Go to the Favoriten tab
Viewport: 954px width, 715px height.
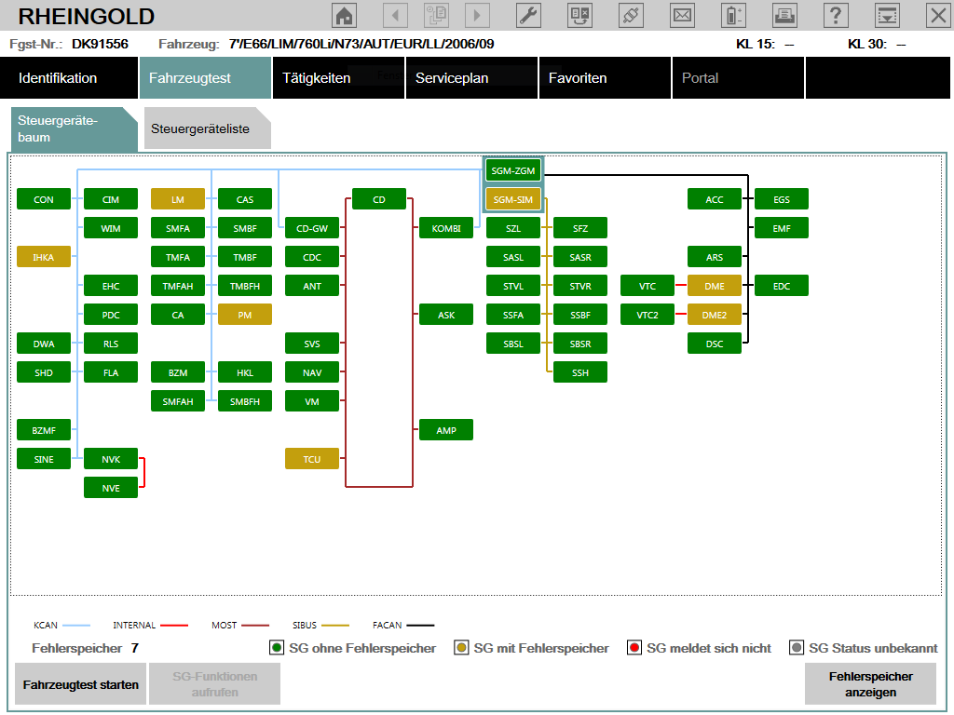pos(605,78)
